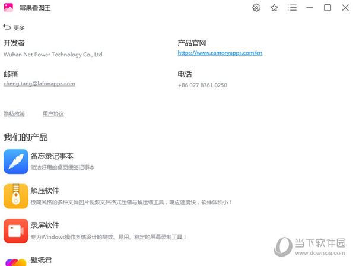Select the 壁纸君 product title
Screen dimensions: 356x266
click(x=41, y=260)
